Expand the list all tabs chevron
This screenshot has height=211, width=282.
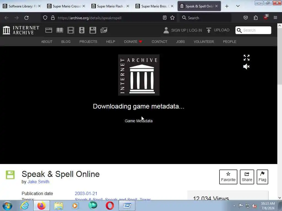(238, 6)
